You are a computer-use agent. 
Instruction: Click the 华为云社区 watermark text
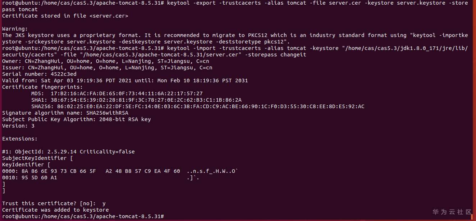click(x=452, y=212)
